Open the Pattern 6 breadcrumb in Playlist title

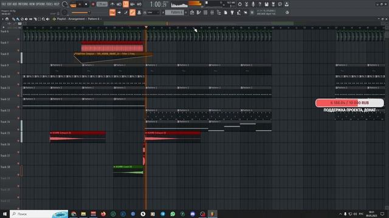click(x=94, y=19)
